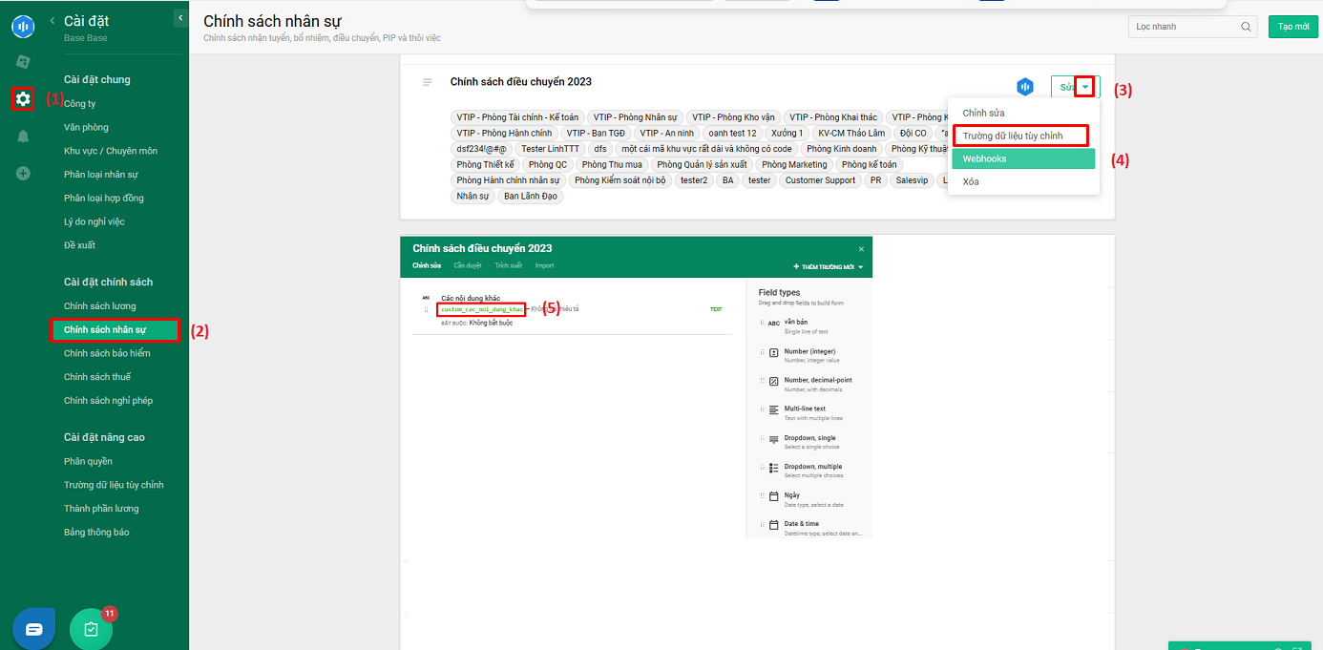Click the Phòng Marketing tag
The height and width of the screenshot is (650, 1323).
[794, 165]
